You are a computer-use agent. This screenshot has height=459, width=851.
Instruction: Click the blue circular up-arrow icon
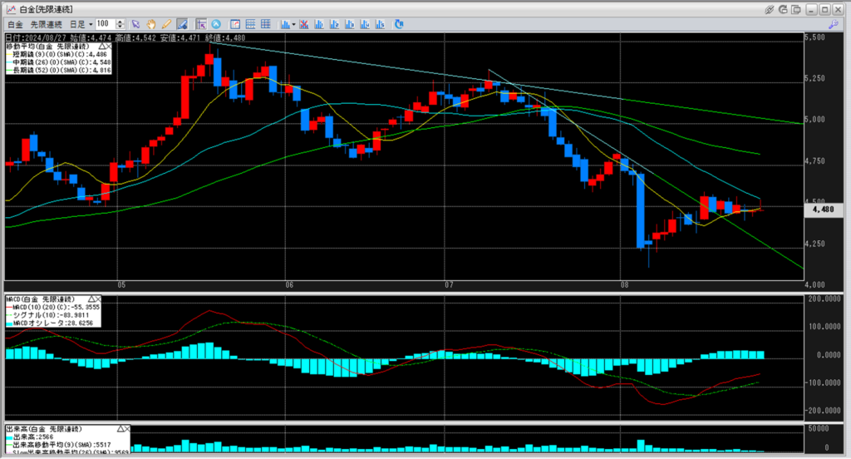216,24
